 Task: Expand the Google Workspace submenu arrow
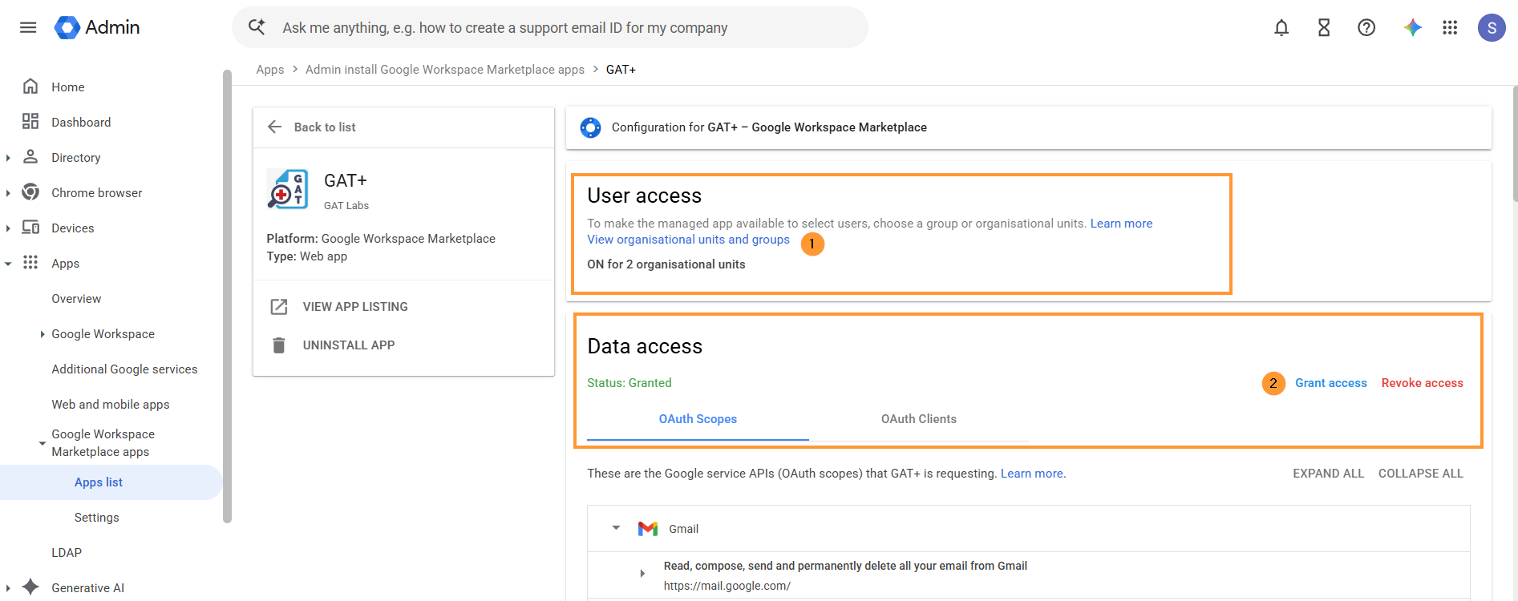(x=43, y=334)
